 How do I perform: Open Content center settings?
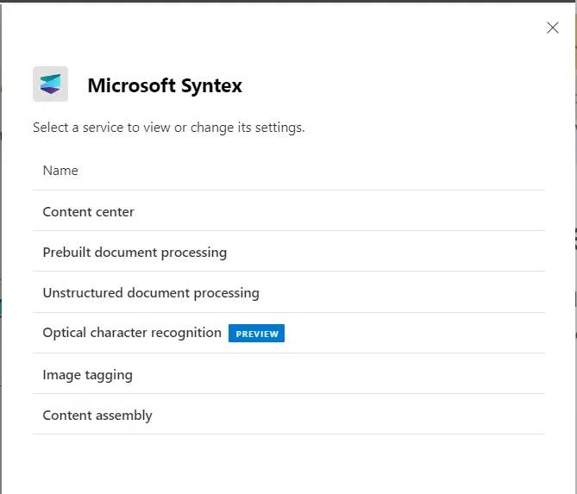289,211
